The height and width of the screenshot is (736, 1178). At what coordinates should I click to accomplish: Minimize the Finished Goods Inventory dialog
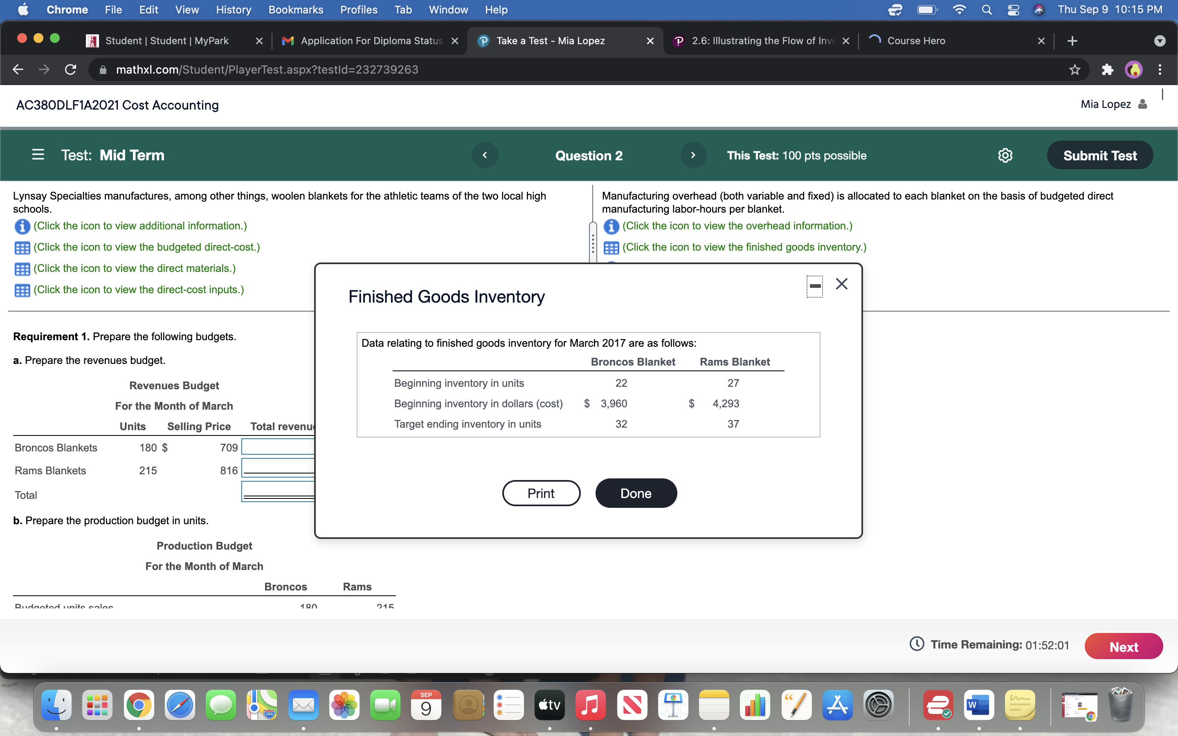click(815, 286)
